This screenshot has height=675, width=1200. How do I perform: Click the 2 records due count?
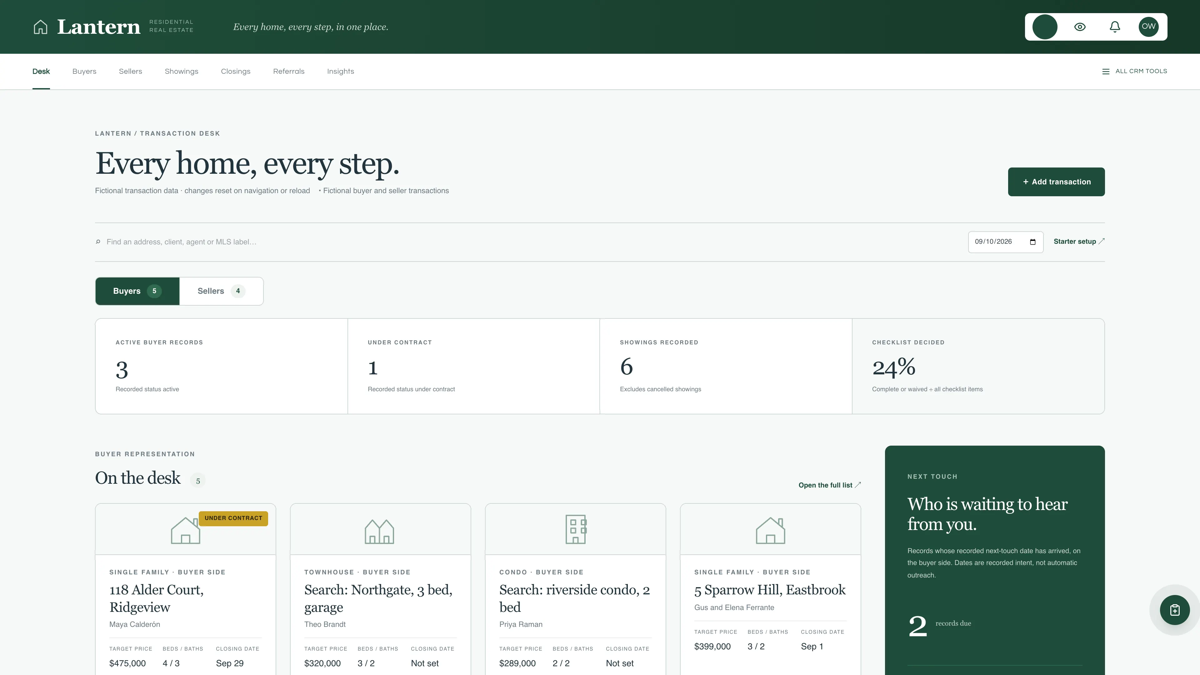(918, 627)
